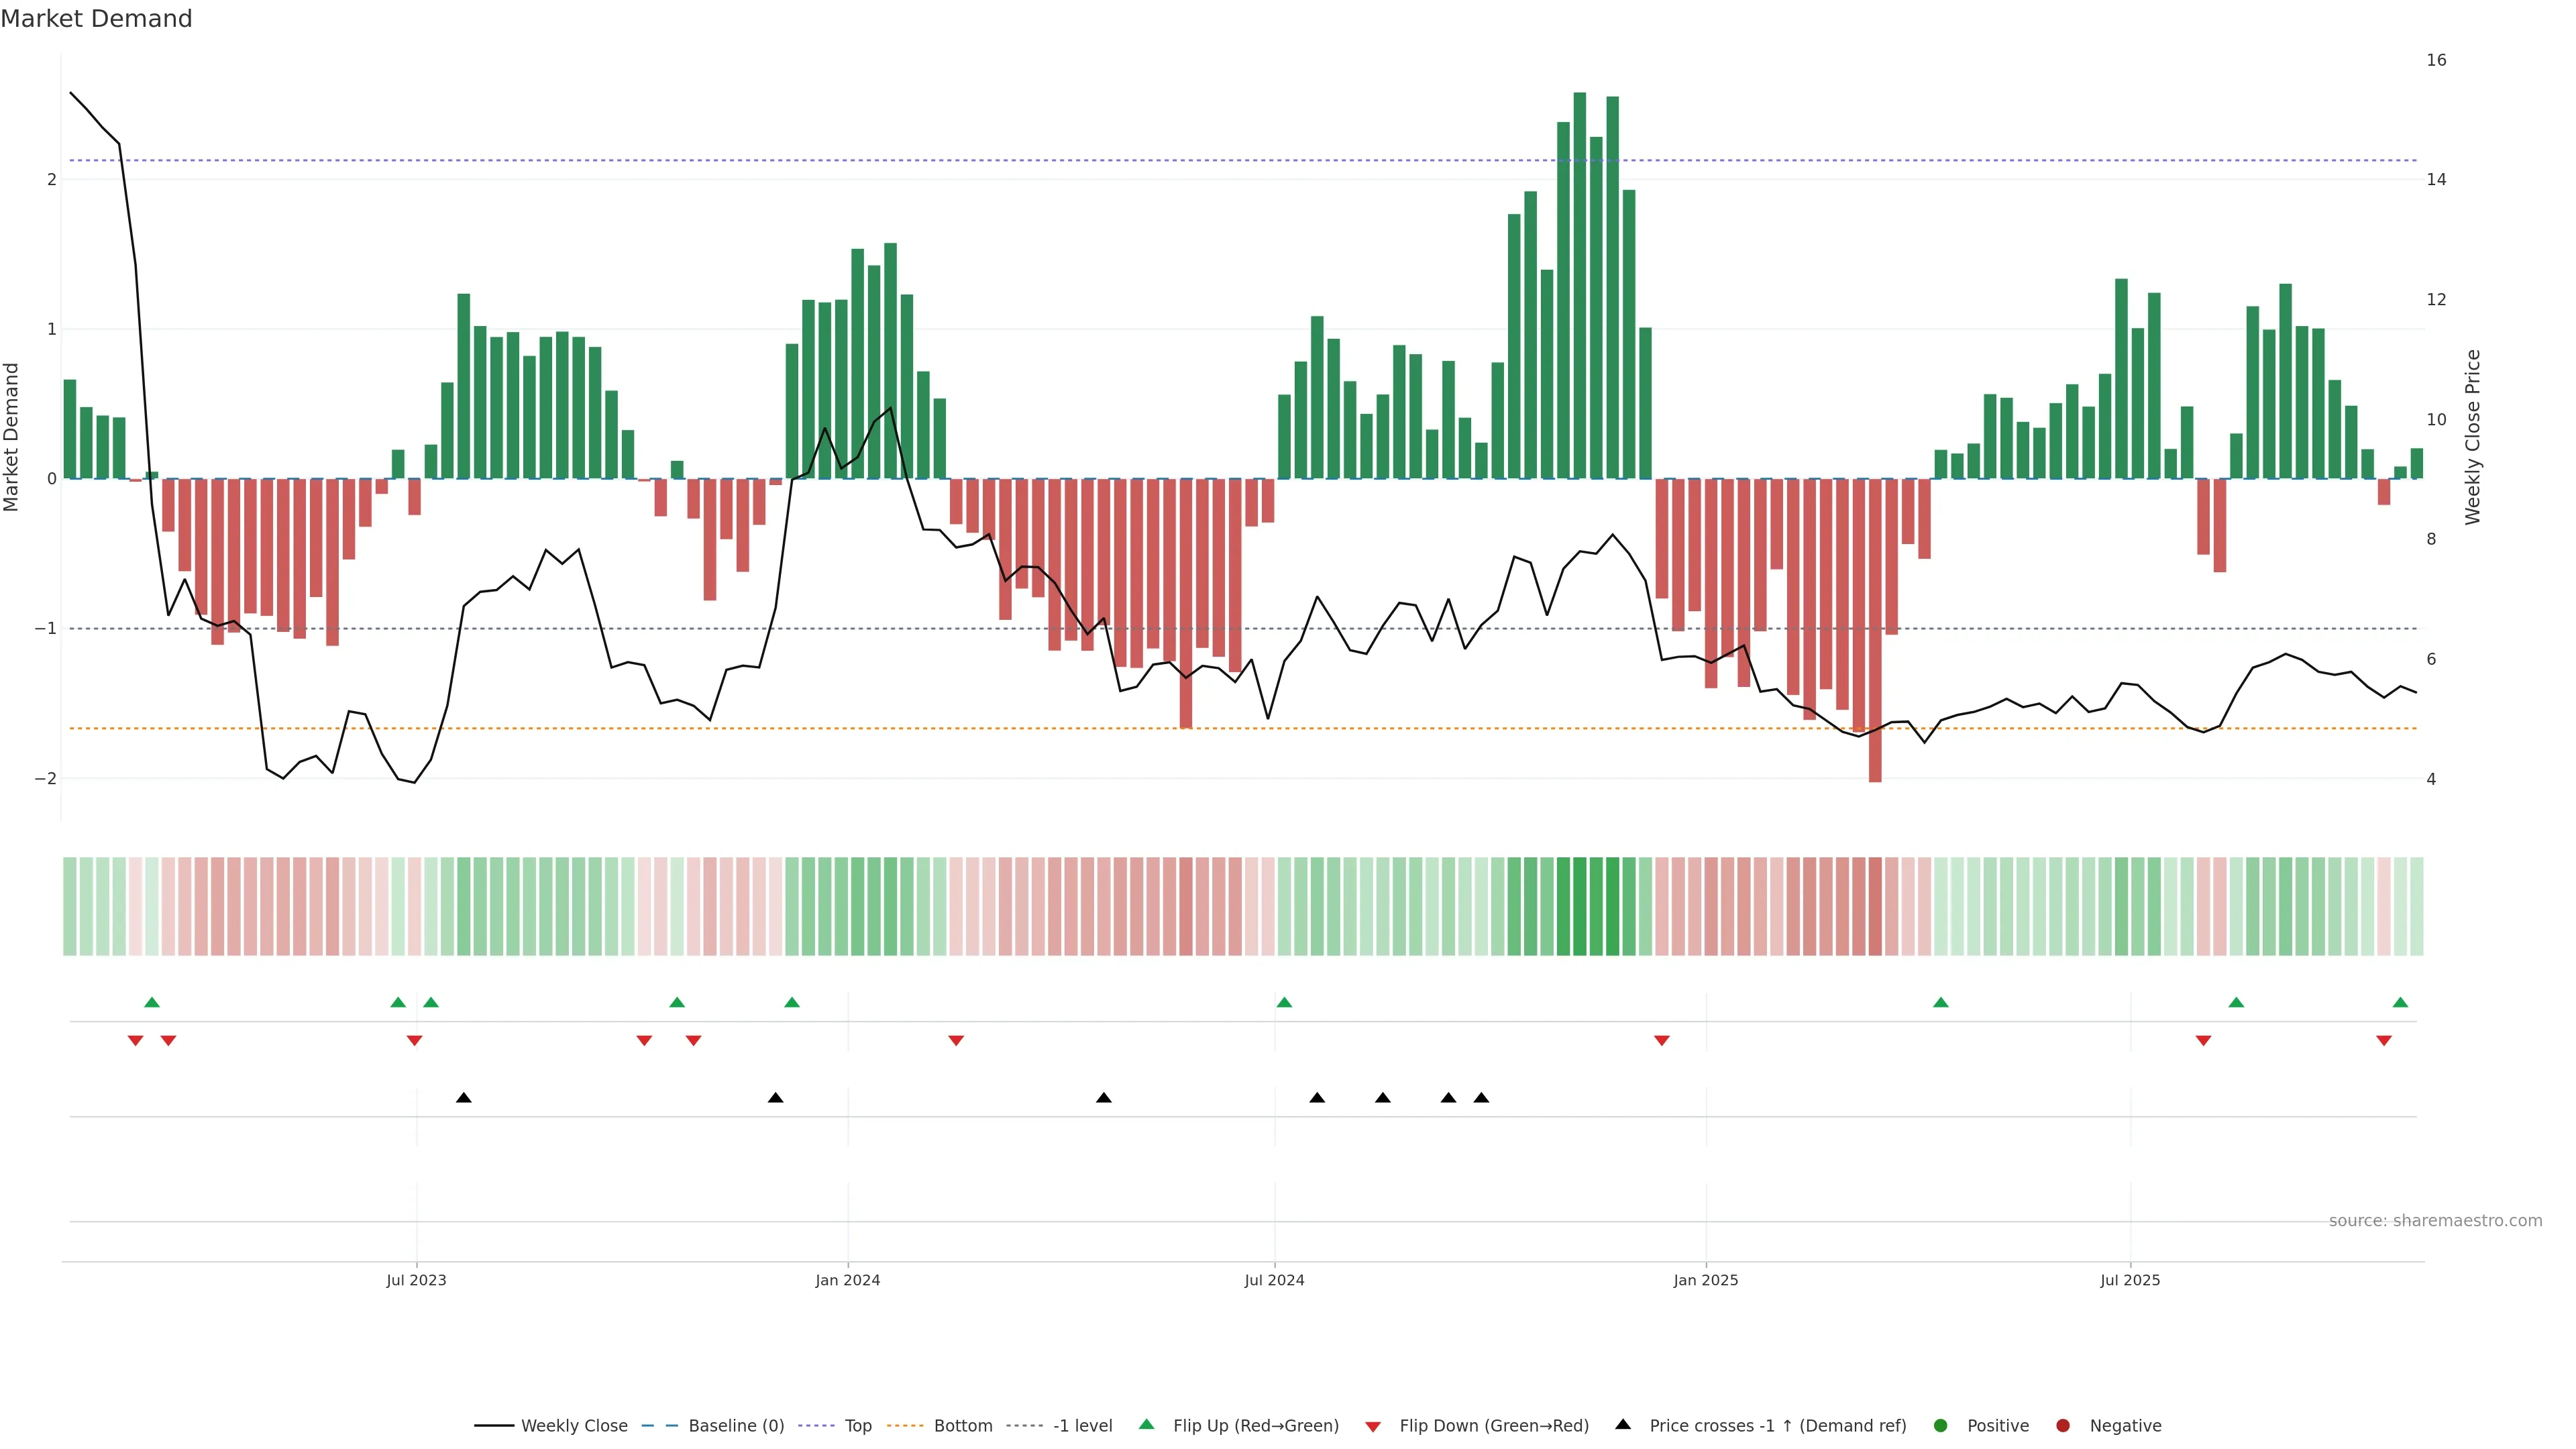Hide the Top dotted line legend entry

click(x=857, y=1426)
